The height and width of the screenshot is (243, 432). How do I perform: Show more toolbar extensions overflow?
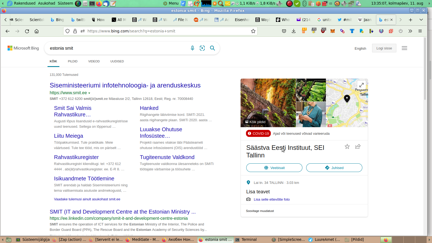410,31
